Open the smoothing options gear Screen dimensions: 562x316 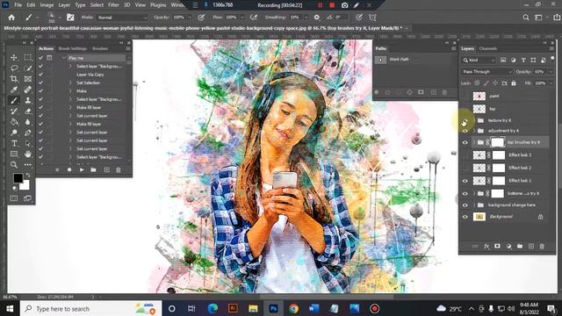click(316, 18)
